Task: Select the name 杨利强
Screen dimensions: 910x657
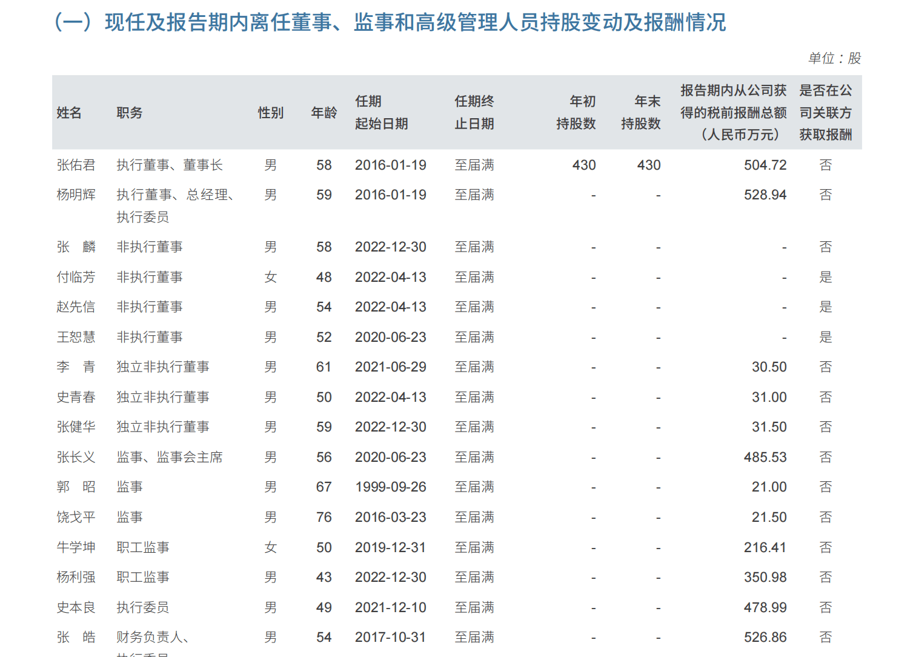Action: (76, 577)
